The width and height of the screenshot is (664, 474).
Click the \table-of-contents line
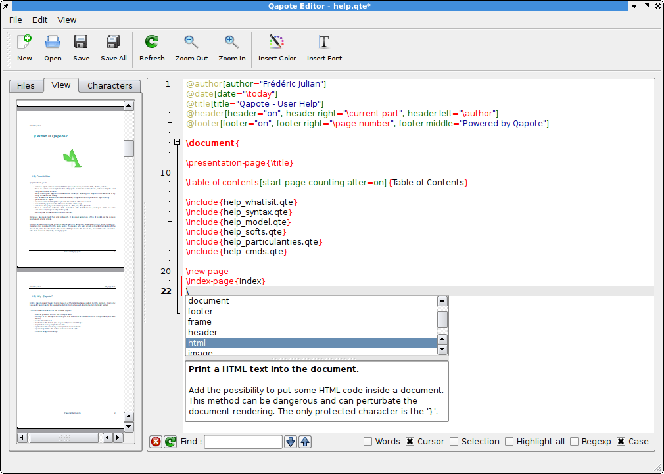point(327,183)
